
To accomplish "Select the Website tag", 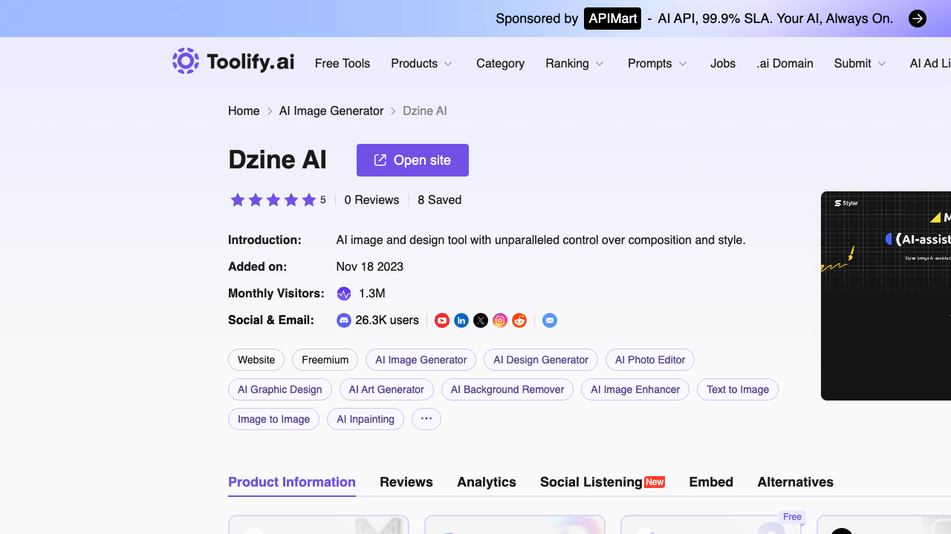I will coord(256,360).
